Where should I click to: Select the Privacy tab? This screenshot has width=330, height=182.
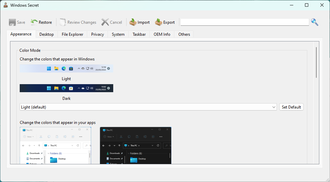(x=98, y=34)
